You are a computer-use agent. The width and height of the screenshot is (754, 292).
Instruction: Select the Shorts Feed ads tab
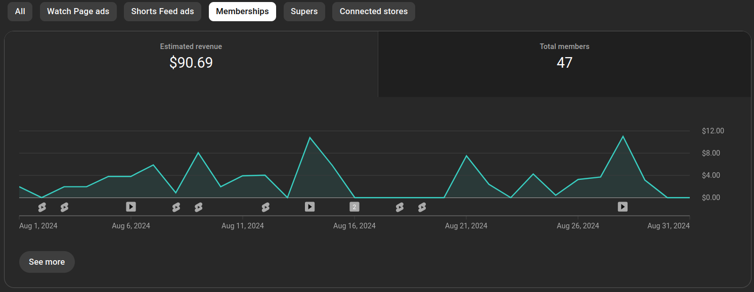[162, 12]
